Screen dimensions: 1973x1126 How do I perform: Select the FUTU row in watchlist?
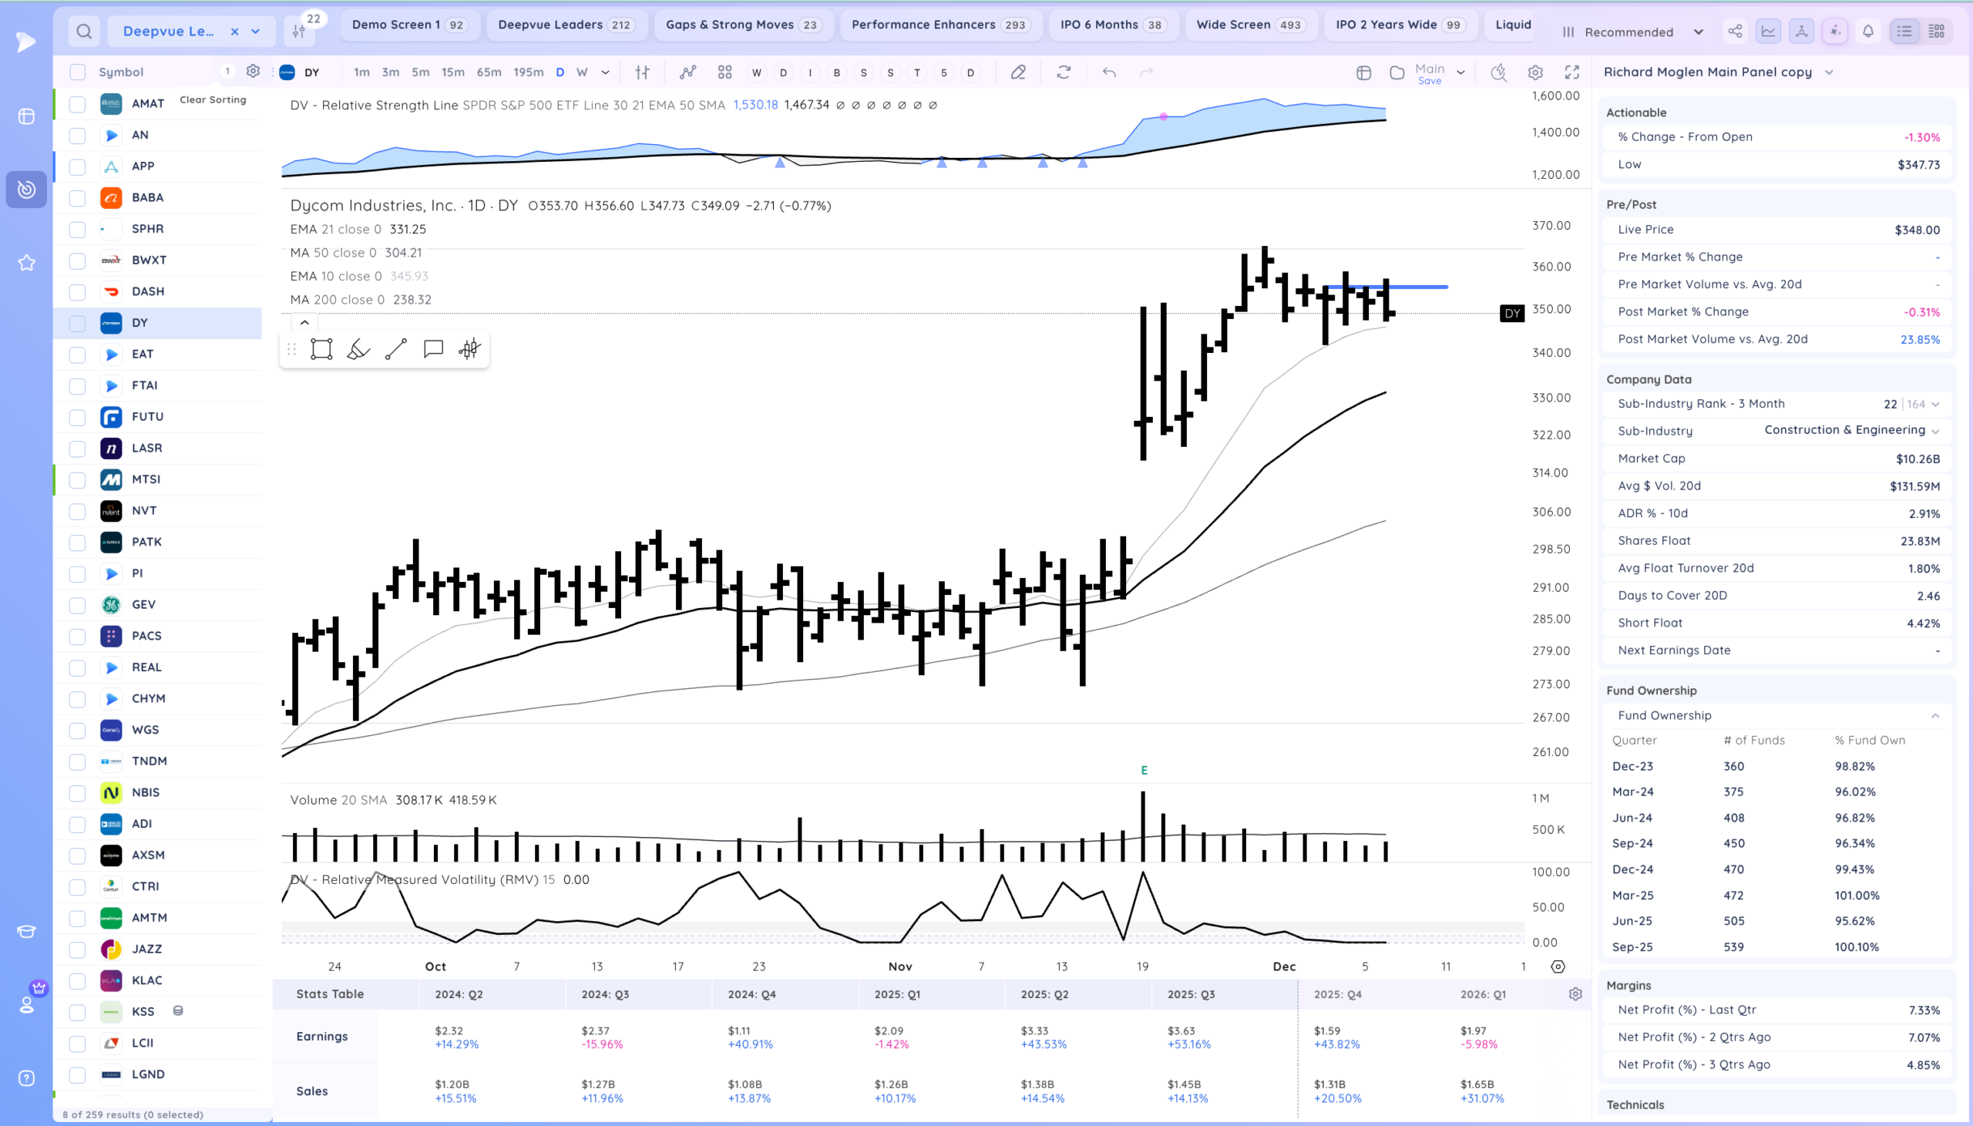pyautogui.click(x=148, y=417)
